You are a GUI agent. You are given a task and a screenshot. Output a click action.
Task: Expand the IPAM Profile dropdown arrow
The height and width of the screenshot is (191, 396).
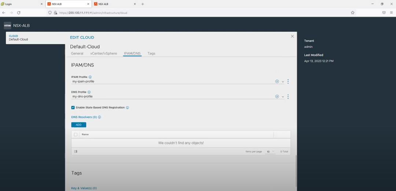pyautogui.click(x=283, y=82)
